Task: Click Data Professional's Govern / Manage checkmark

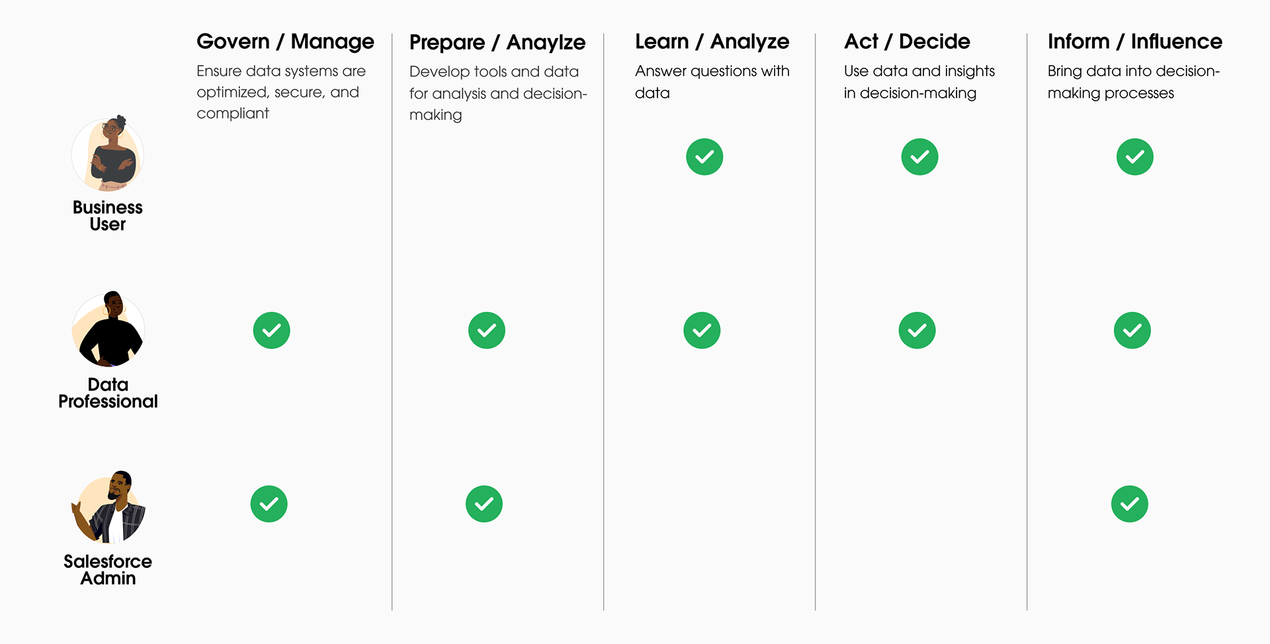Action: tap(271, 330)
